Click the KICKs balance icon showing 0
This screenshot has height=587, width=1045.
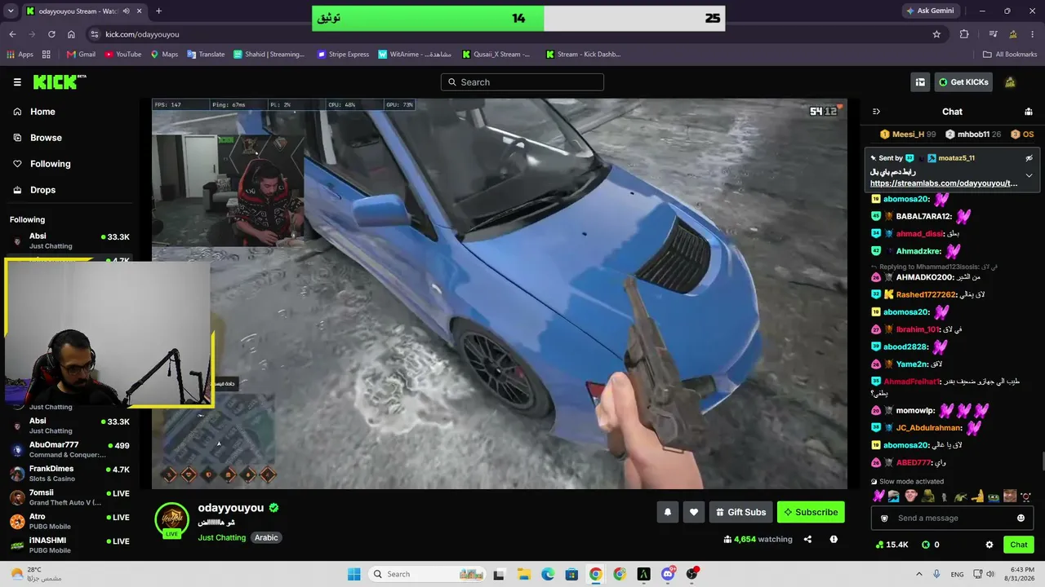pos(931,545)
